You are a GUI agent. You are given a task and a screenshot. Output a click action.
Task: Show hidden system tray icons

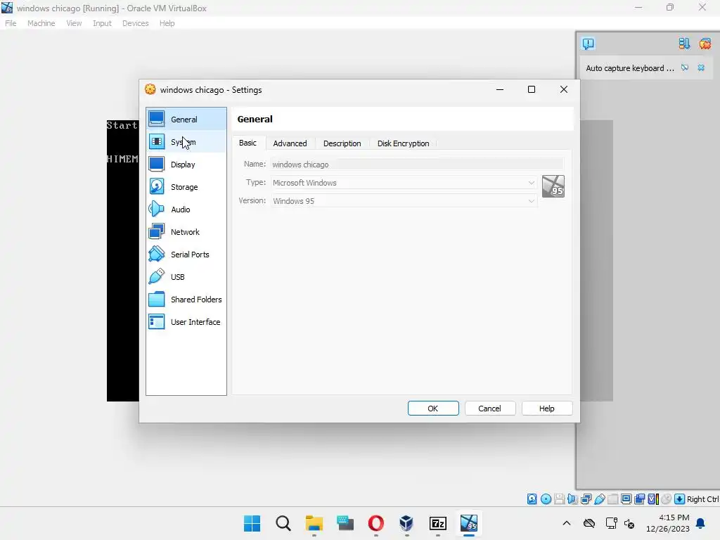point(567,523)
